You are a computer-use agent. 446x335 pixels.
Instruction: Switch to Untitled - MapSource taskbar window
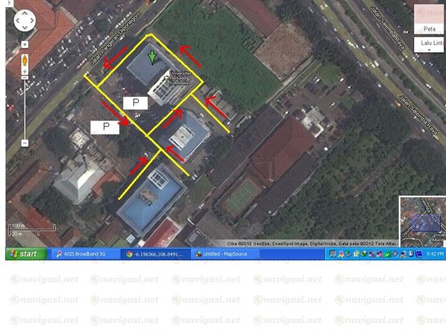(224, 254)
